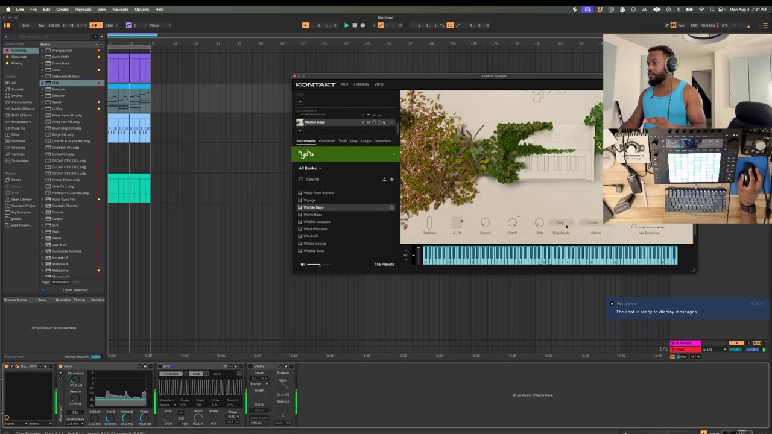Click the speaker volume icon in Kontakt
Image resolution: width=772 pixels, height=434 pixels.
pos(303,264)
